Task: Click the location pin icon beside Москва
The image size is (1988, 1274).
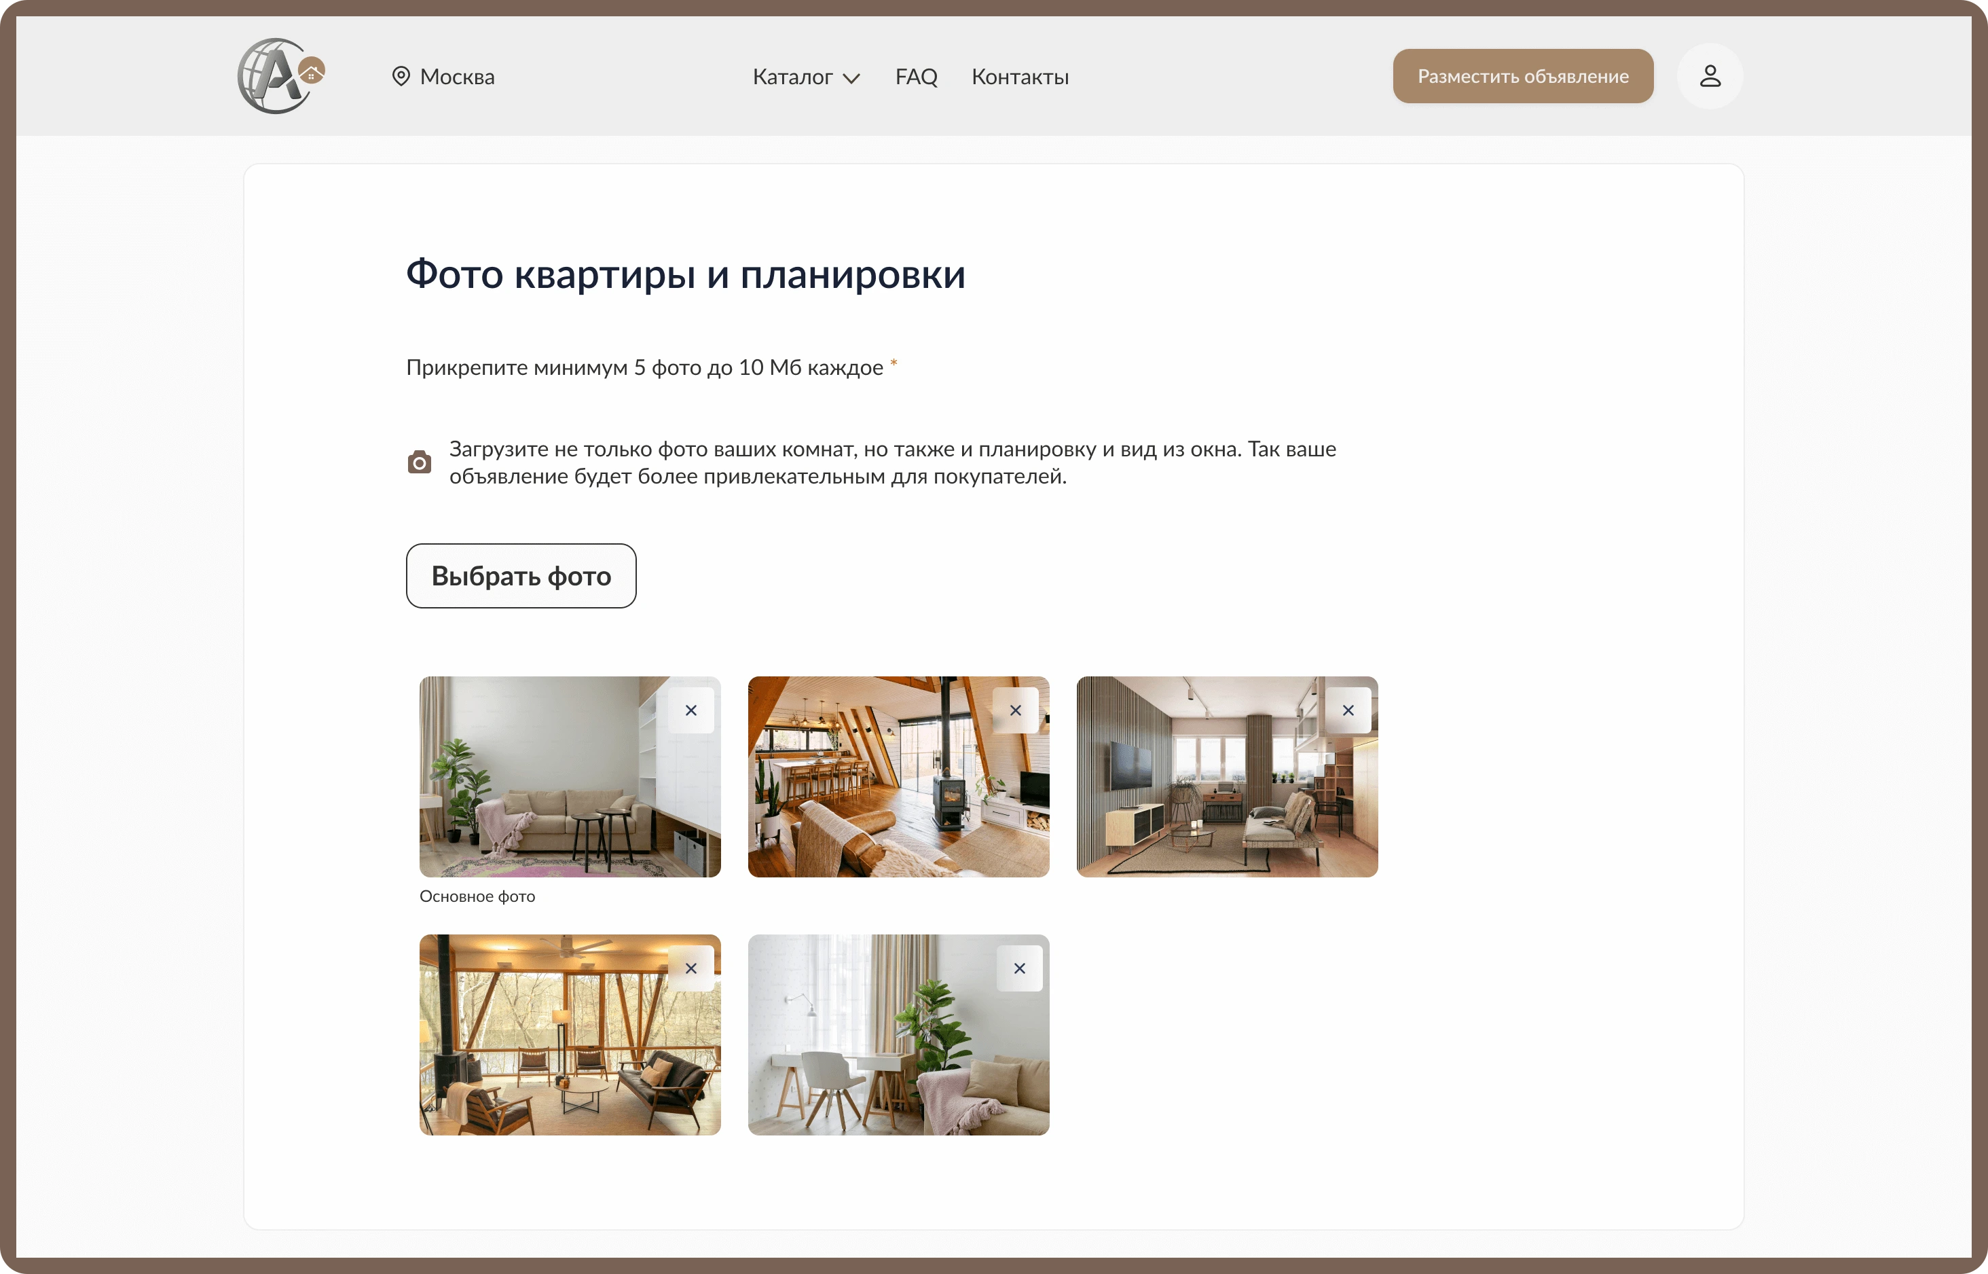Action: click(401, 76)
